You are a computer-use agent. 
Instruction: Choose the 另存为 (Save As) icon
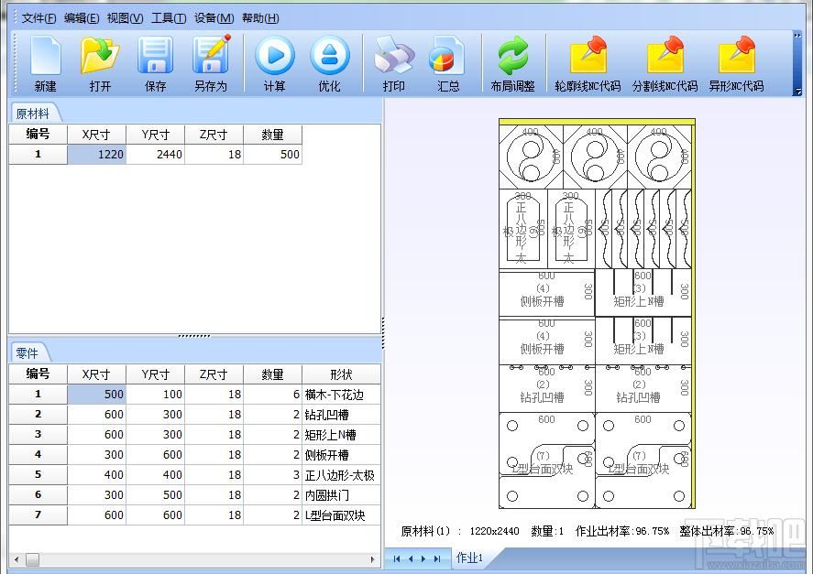click(x=211, y=64)
